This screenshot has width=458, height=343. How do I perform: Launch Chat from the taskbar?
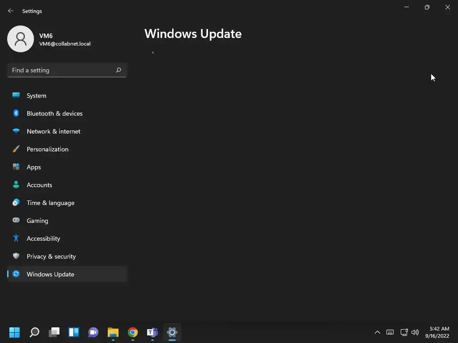[93, 332]
